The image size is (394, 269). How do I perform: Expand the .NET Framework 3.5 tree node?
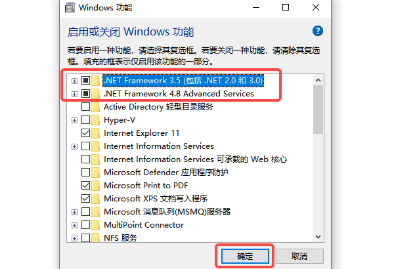tap(74, 81)
